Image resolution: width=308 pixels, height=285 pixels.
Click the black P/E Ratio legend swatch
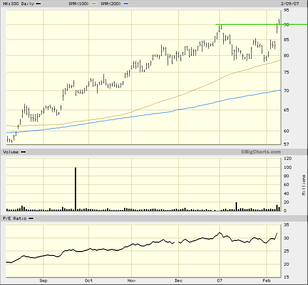click(x=31, y=218)
